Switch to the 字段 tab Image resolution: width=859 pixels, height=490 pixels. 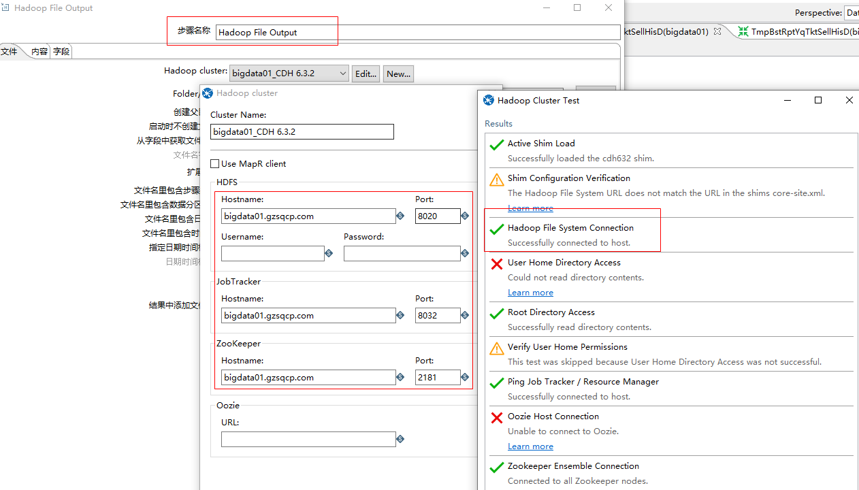pos(61,51)
